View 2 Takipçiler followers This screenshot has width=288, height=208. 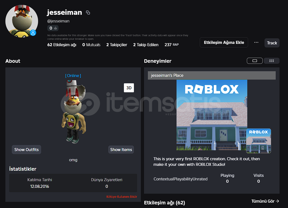pos(117,45)
